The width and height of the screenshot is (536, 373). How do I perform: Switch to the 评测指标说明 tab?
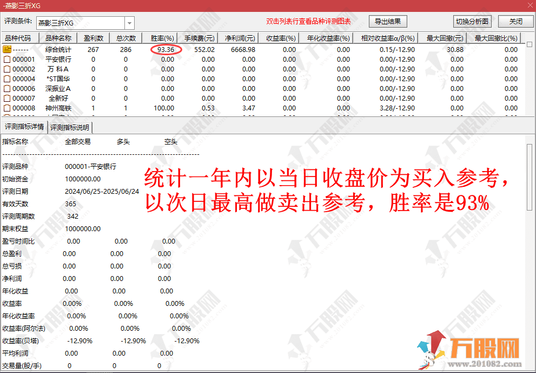70,128
